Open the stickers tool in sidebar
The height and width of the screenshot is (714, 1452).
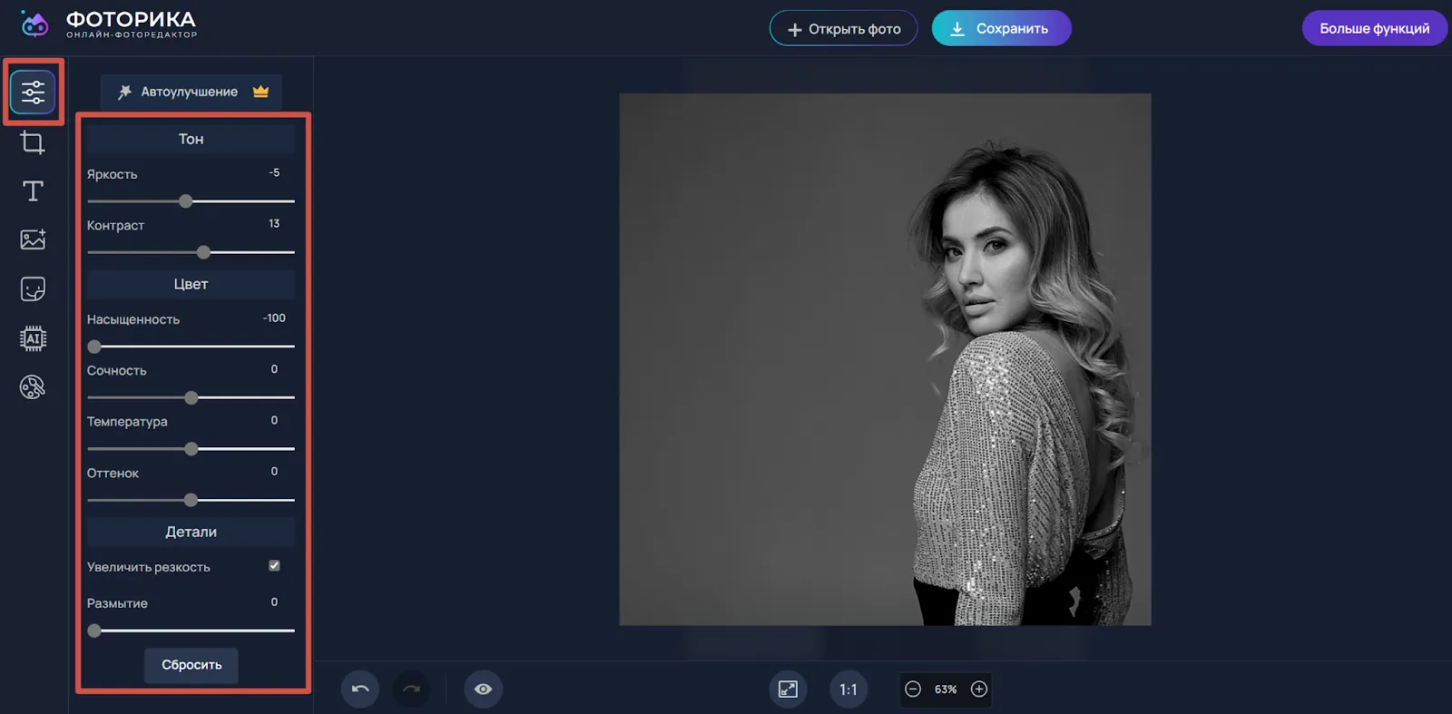[33, 289]
